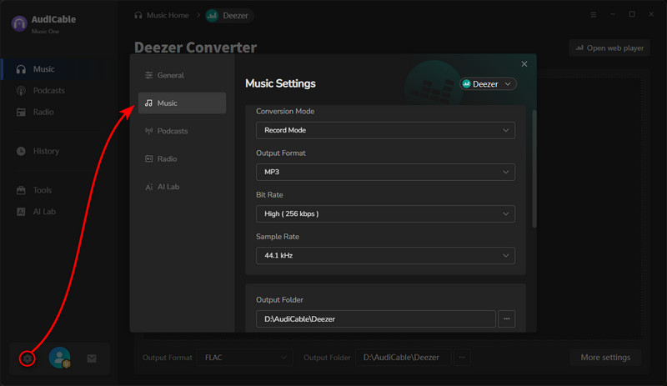Expand the Sample Rate dropdown
The width and height of the screenshot is (667, 386).
click(385, 255)
